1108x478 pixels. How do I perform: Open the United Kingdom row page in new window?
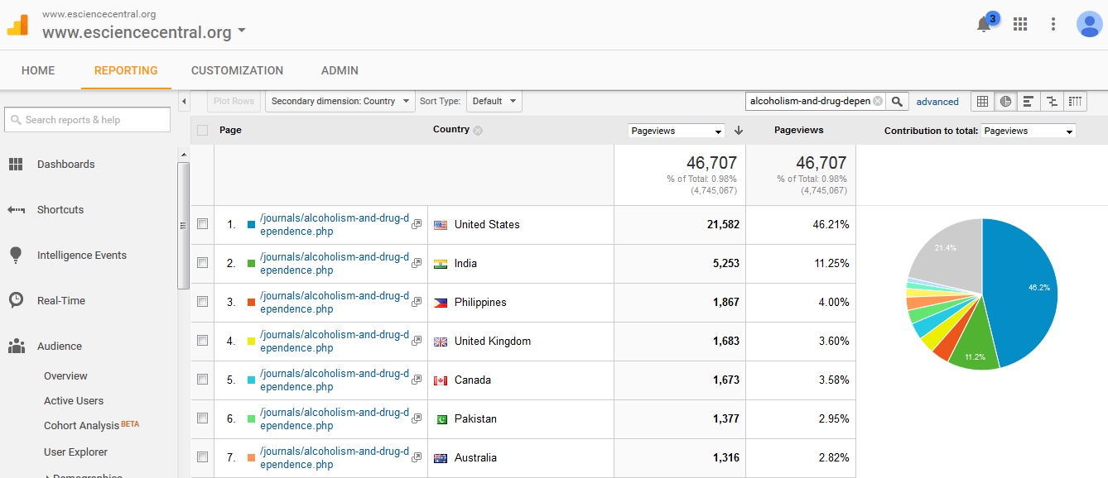tap(417, 341)
